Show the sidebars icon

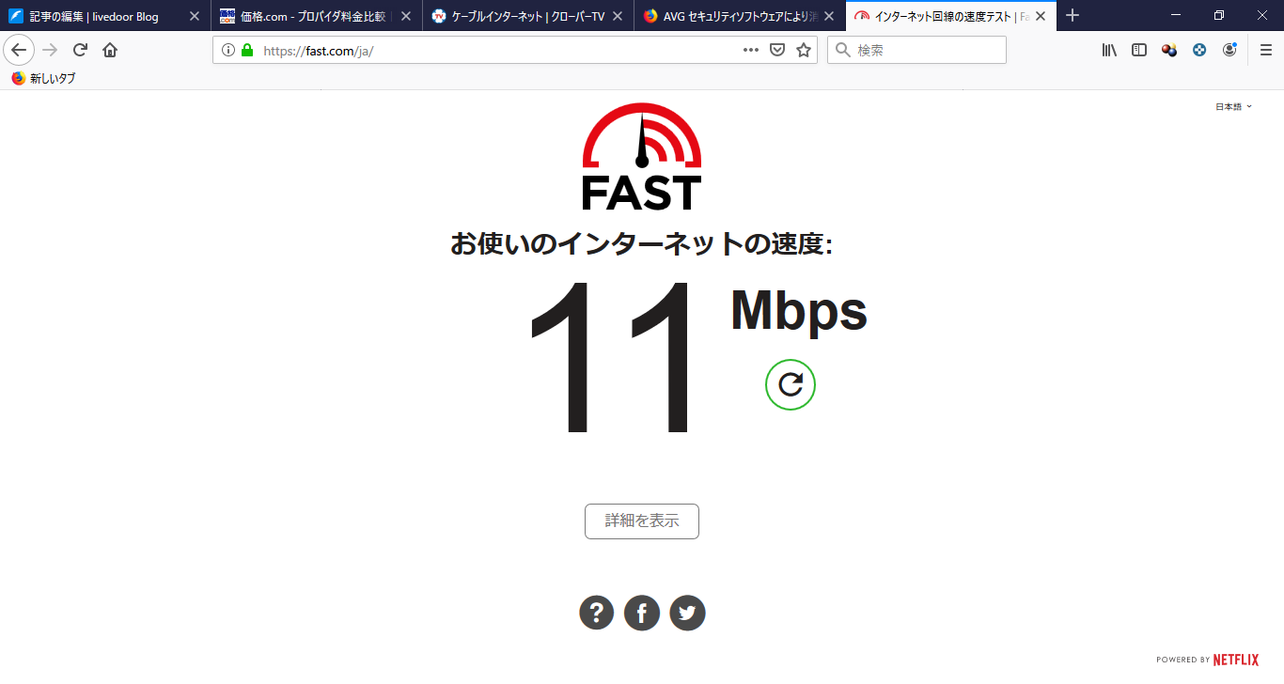[x=1139, y=50]
